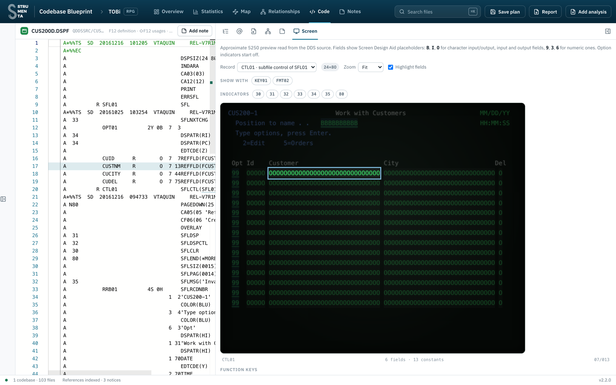Viewport: 616px width, 385px height.
Task: Click the Report button
Action: (x=545, y=12)
